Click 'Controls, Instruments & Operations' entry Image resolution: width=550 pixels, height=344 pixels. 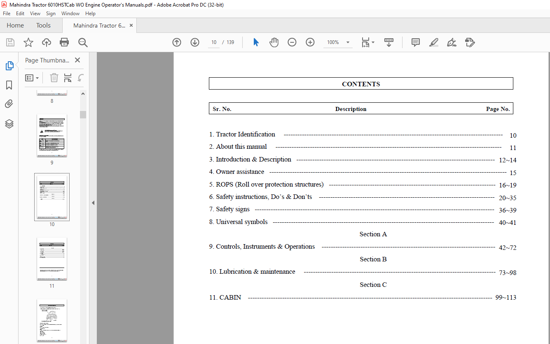pyautogui.click(x=262, y=247)
